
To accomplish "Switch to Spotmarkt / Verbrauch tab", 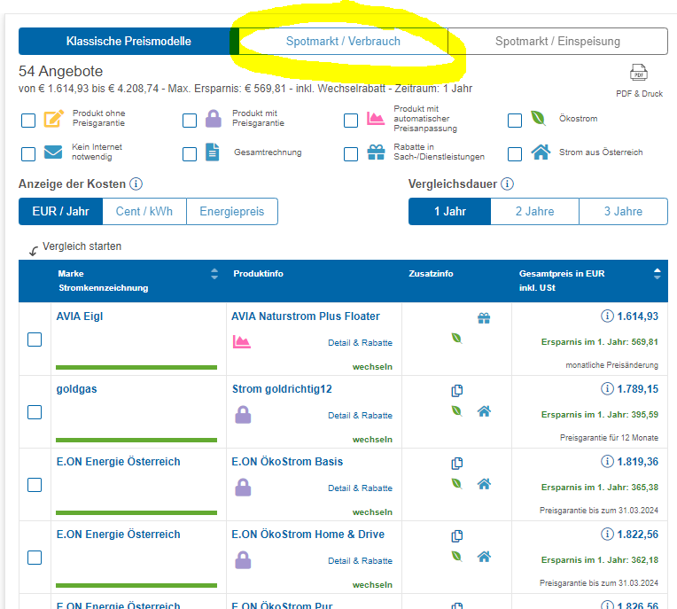I will pyautogui.click(x=343, y=42).
